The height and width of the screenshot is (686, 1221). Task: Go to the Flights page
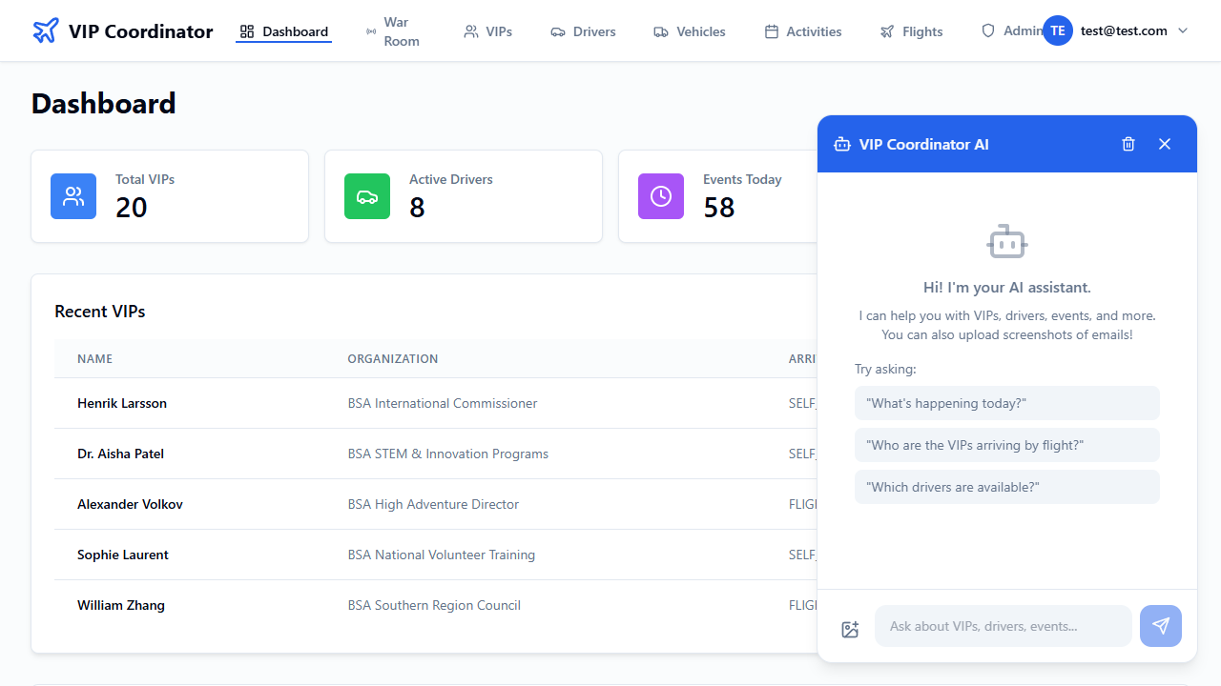point(911,31)
